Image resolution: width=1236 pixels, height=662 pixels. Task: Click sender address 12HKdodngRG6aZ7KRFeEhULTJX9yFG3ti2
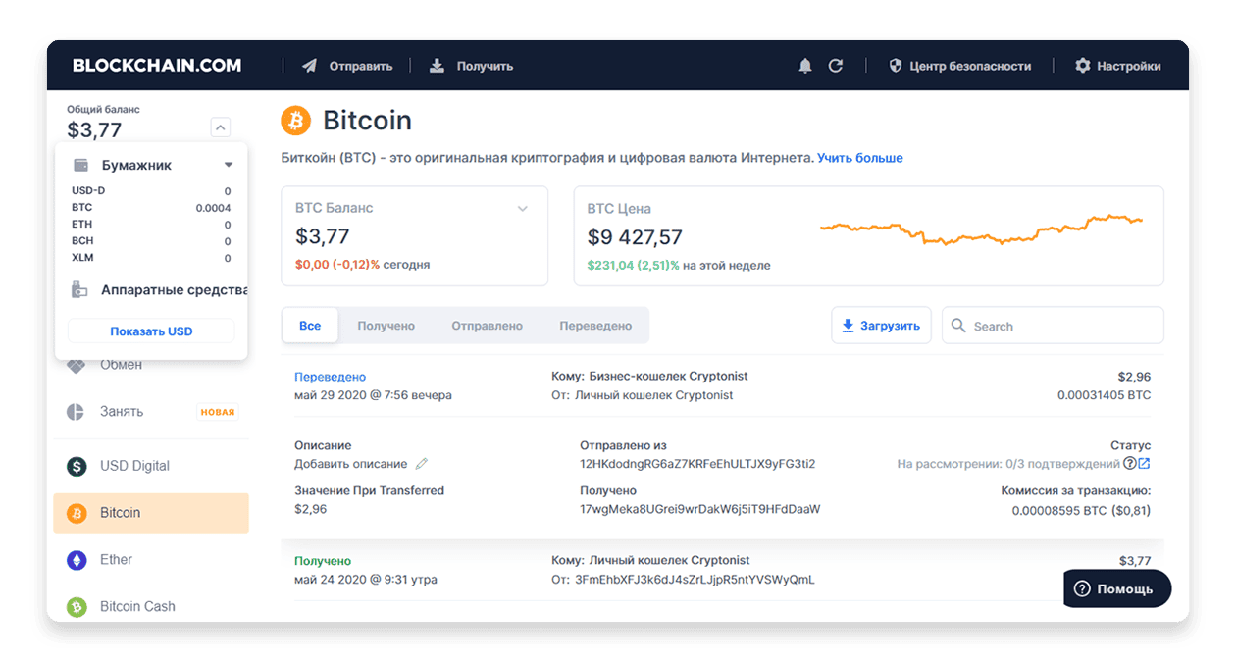(697, 464)
